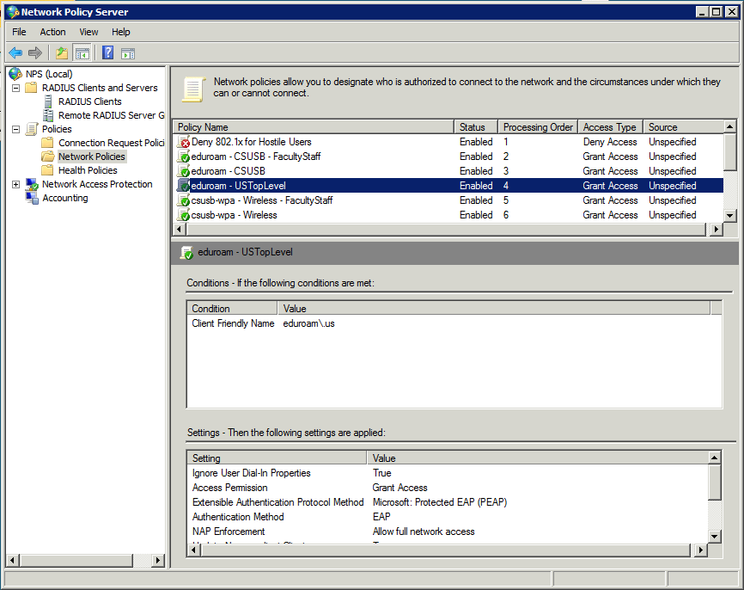Viewport: 744px width, 590px height.
Task: Click the console tree scroll left arrow
Action: click(13, 561)
